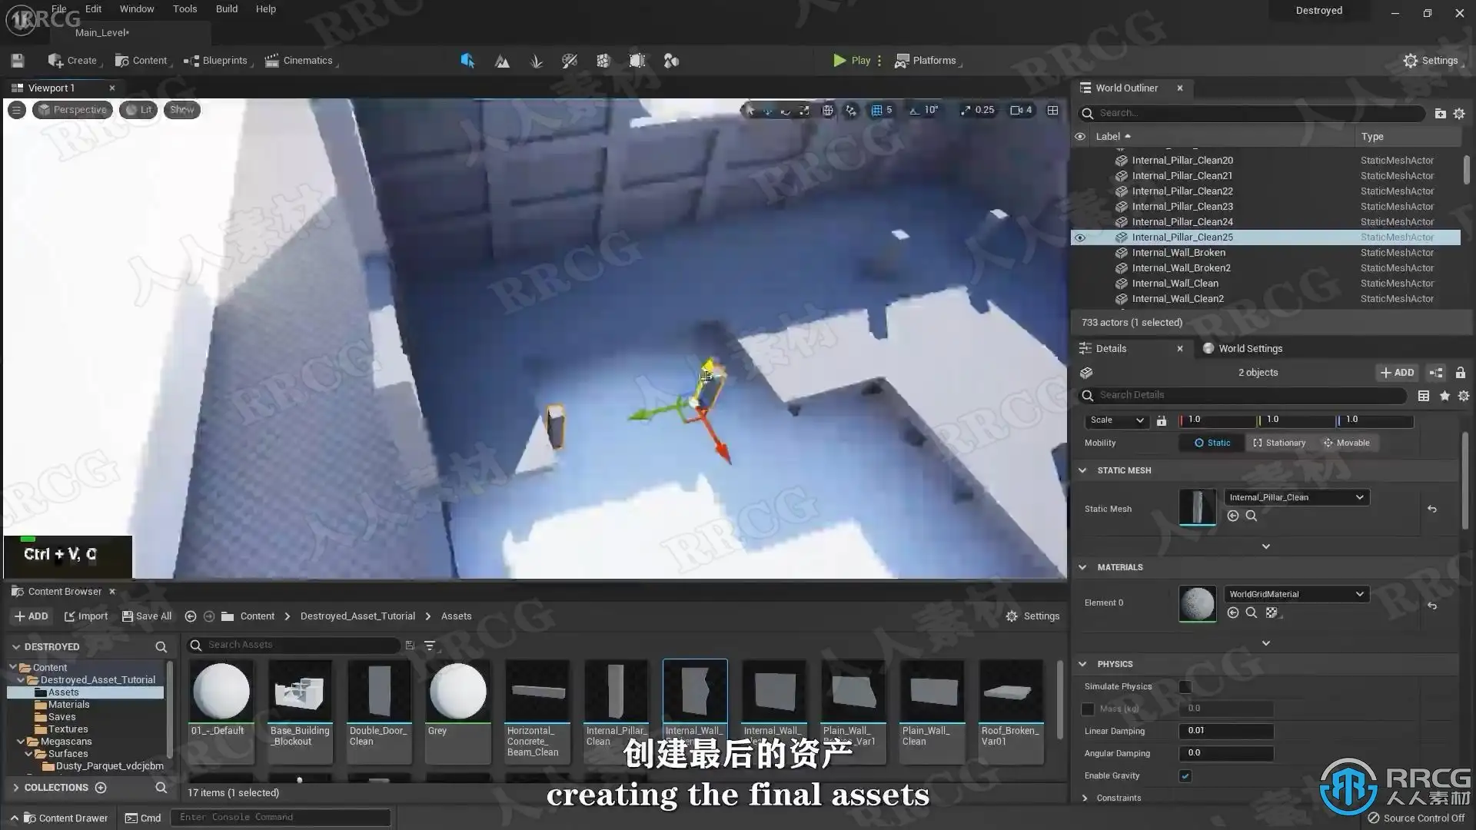Open the Static Mesh Internal_Pillar_Clean dropdown
This screenshot has width=1476, height=830.
1296,497
